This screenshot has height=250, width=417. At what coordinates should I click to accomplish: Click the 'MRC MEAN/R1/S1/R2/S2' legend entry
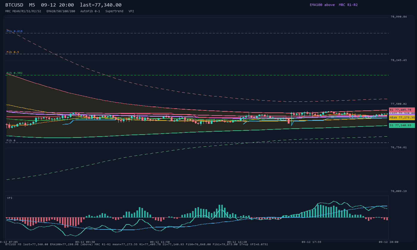click(23, 11)
